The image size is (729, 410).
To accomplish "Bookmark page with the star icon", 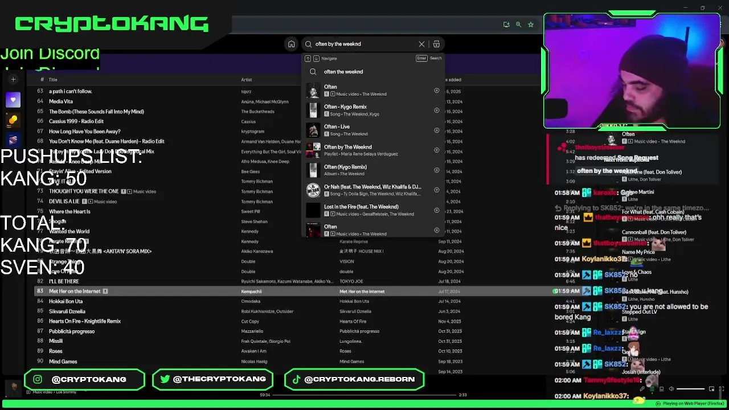I will tap(531, 24).
